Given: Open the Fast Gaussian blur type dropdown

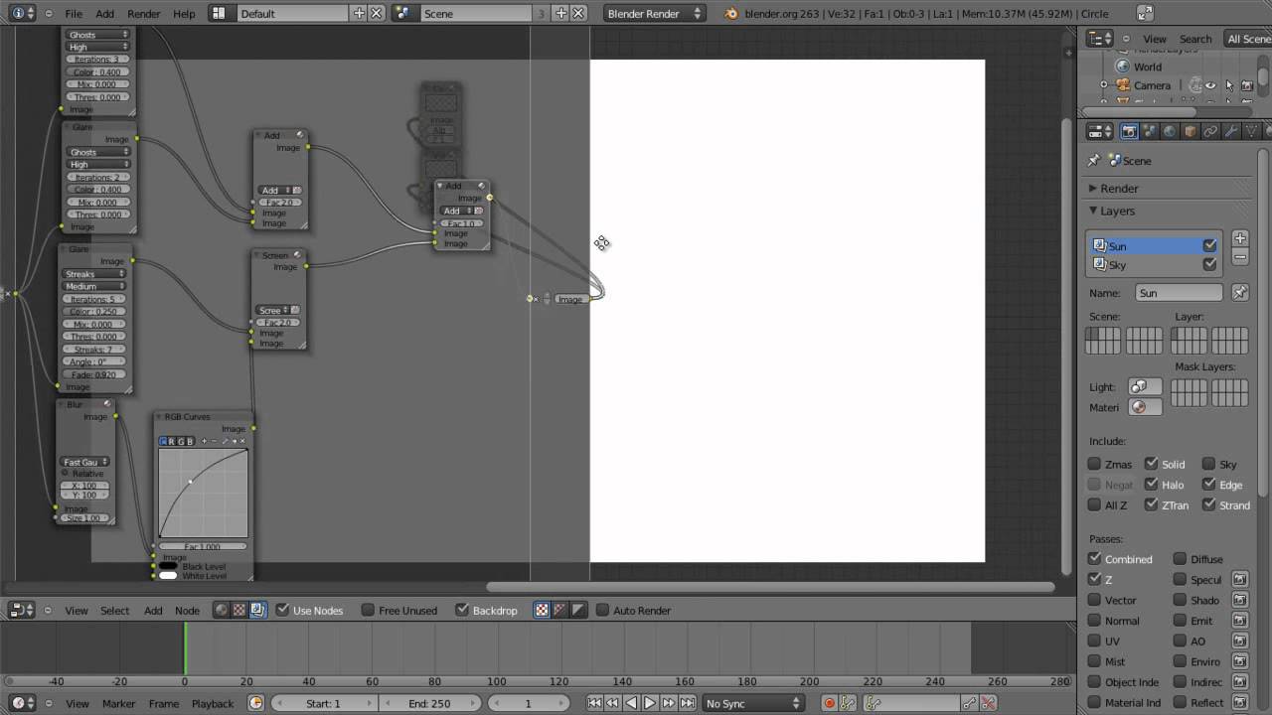Looking at the screenshot, I should point(85,462).
